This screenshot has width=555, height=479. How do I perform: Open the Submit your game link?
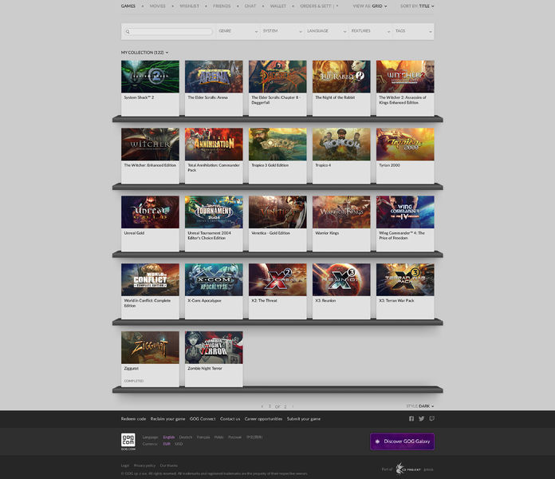point(304,419)
